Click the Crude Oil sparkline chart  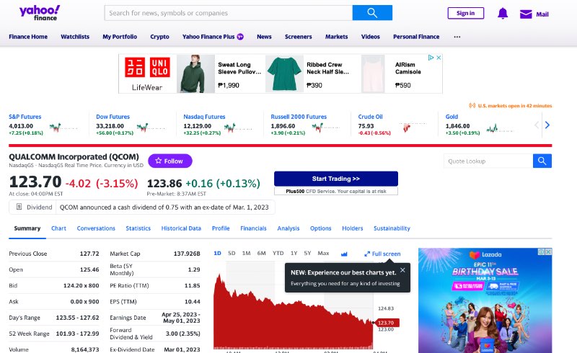[413, 127]
